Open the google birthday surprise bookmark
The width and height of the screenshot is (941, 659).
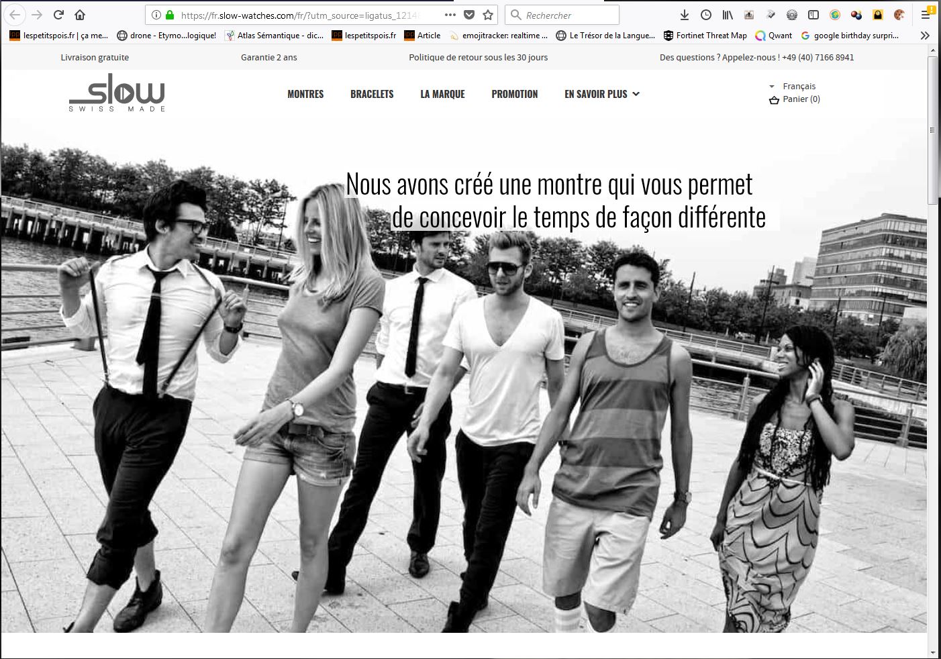coord(850,36)
